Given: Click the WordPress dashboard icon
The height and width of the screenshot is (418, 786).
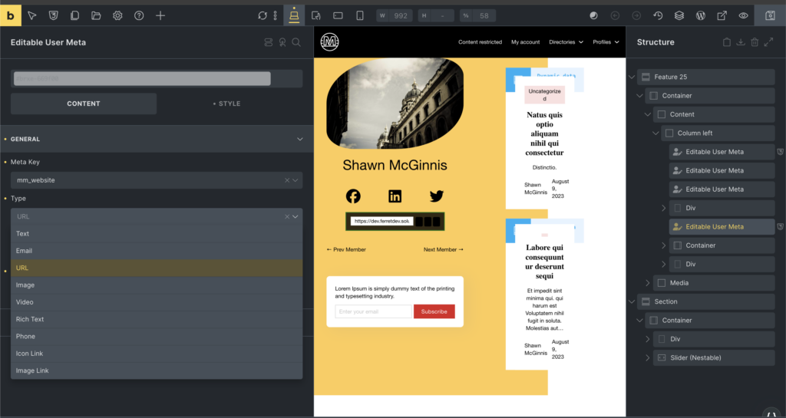Looking at the screenshot, I should click(700, 15).
